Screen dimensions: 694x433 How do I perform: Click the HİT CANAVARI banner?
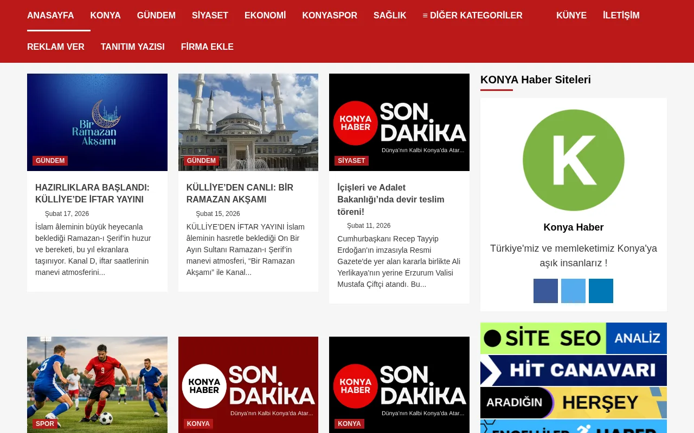click(x=573, y=370)
